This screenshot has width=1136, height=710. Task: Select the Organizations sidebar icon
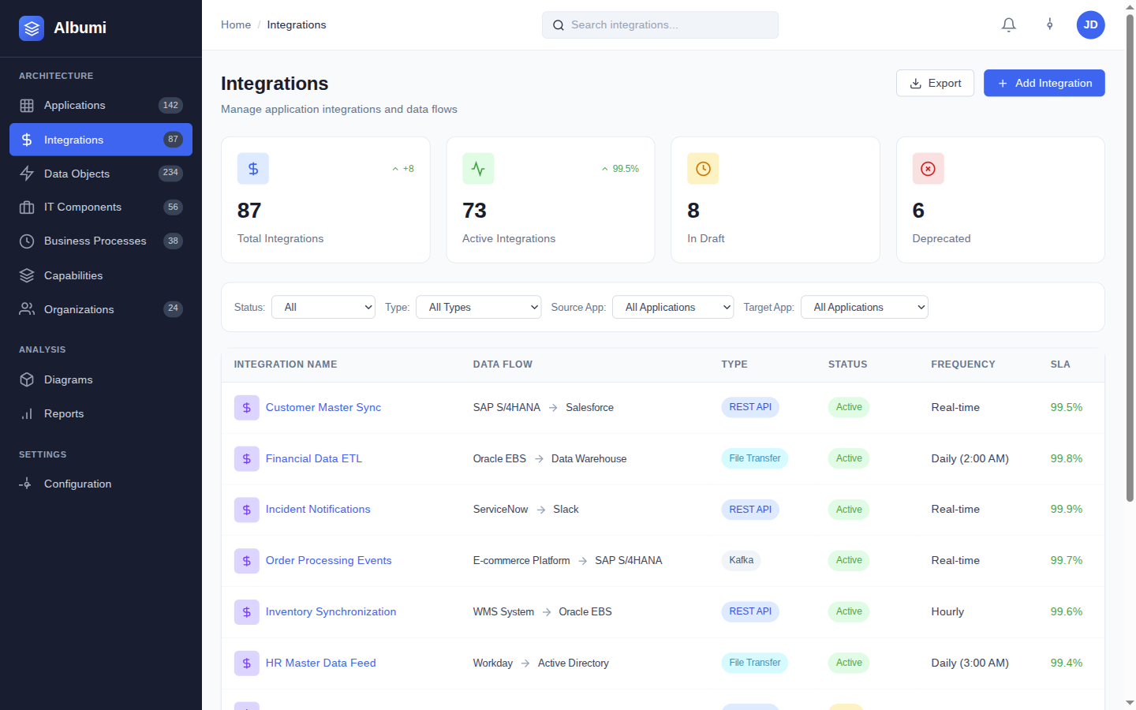[26, 309]
